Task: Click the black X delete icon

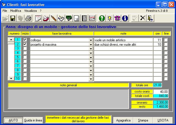Action: (x=143, y=18)
